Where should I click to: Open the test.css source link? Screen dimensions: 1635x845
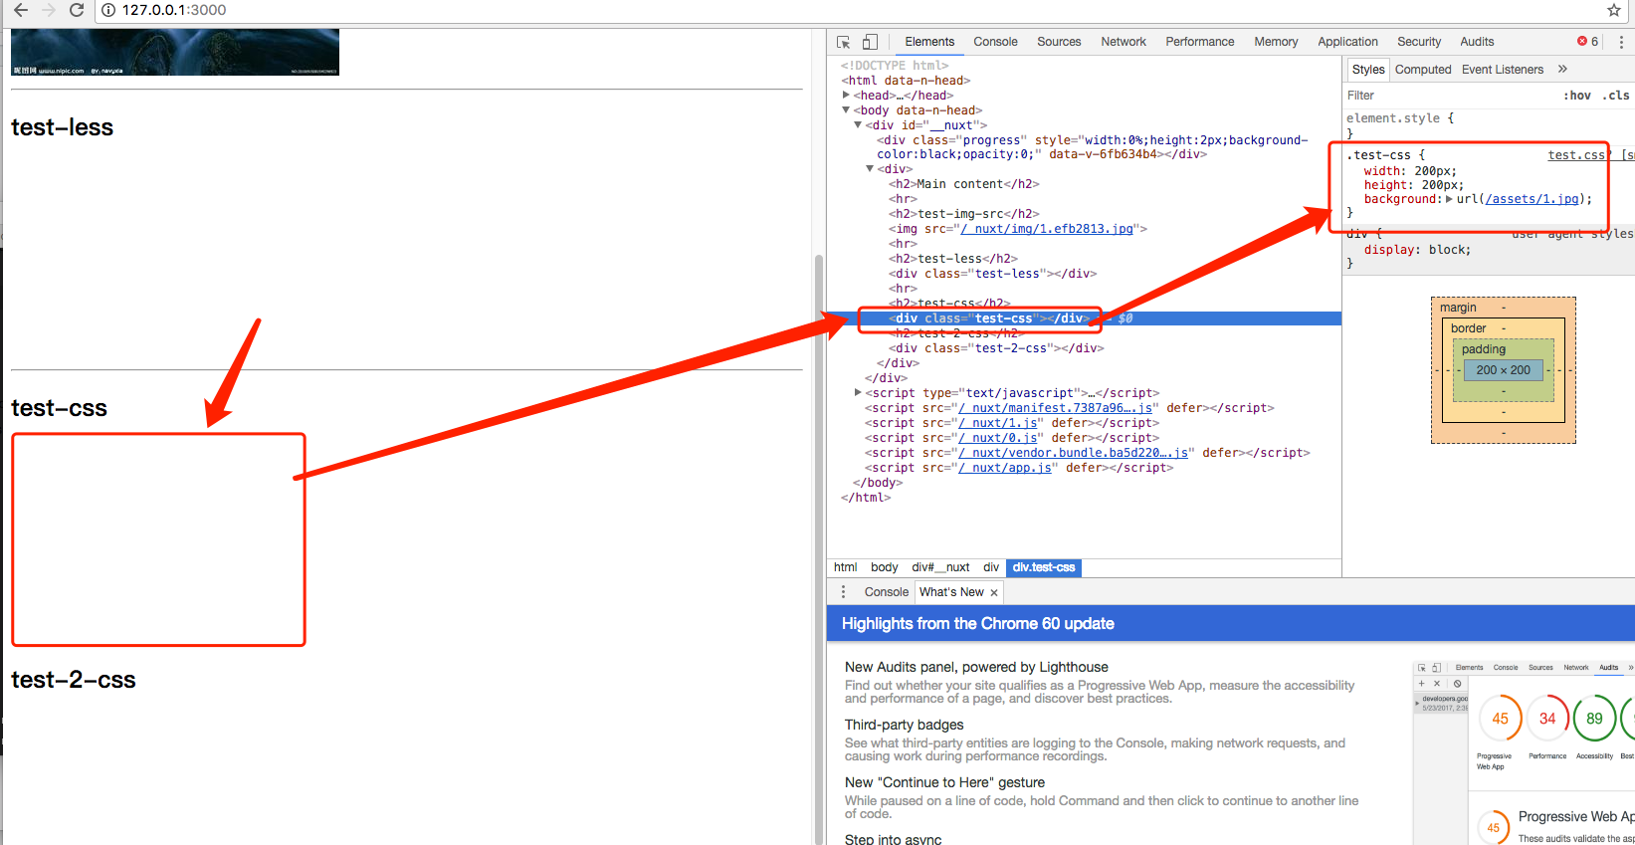pos(1578,155)
